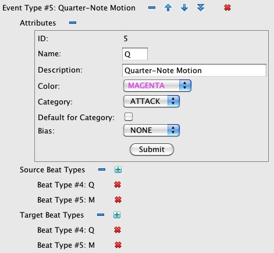Open the MAGENTA color dropdown

[157, 85]
